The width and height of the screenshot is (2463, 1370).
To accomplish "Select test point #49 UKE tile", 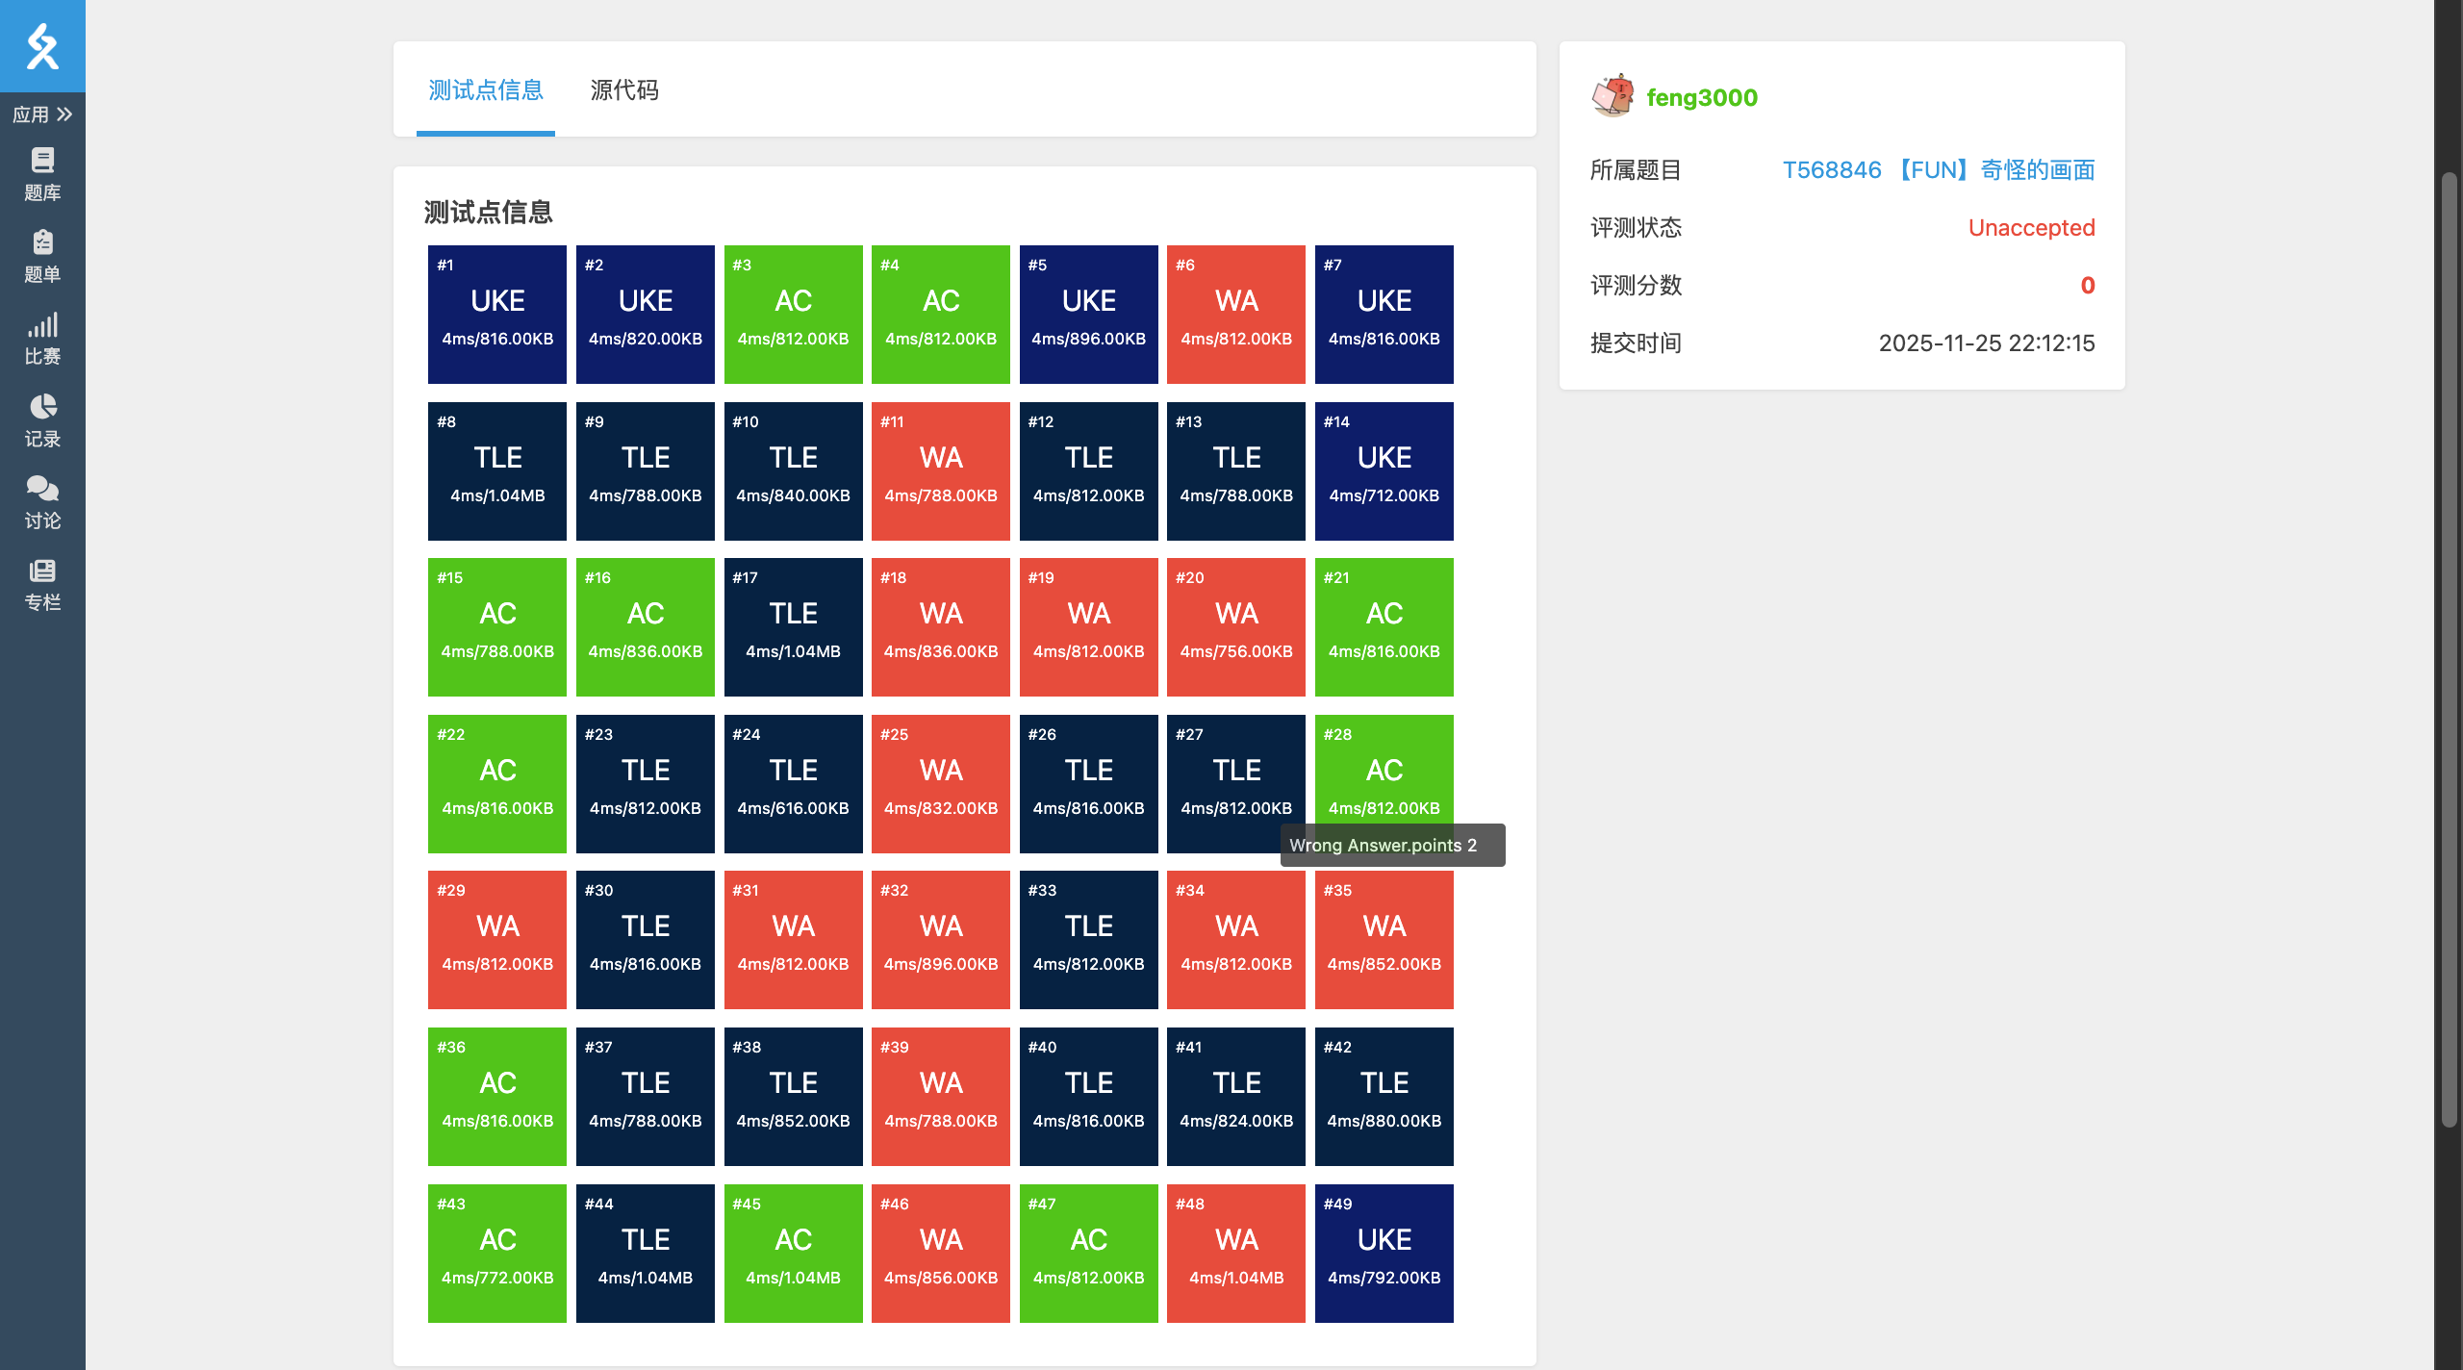I will [x=1384, y=1253].
